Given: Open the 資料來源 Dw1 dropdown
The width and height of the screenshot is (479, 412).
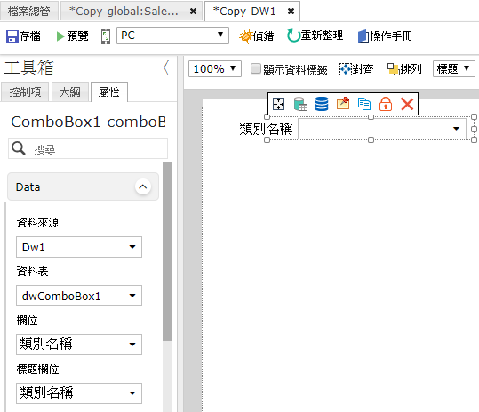Looking at the screenshot, I should click(79, 247).
